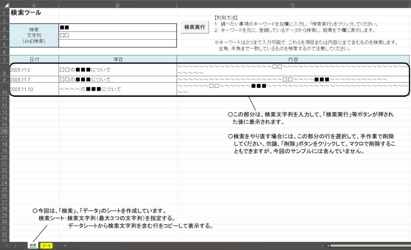Image resolution: width=411 pixels, height=250 pixels.
Task: Select column A header
Action: pyautogui.click(x=34, y=5)
